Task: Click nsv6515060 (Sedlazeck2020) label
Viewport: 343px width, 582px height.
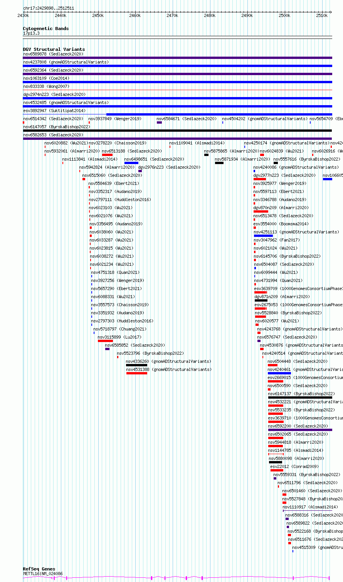Action: coord(113,175)
